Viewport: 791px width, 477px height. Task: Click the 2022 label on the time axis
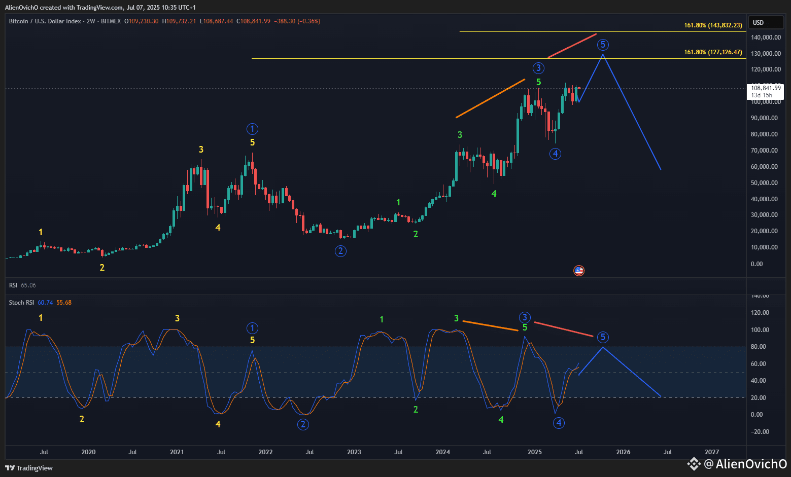(x=265, y=452)
